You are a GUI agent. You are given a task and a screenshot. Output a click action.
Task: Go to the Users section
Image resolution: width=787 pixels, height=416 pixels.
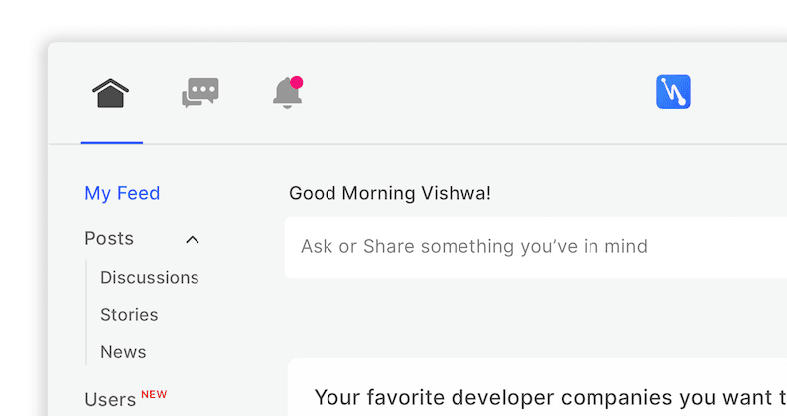(110, 400)
